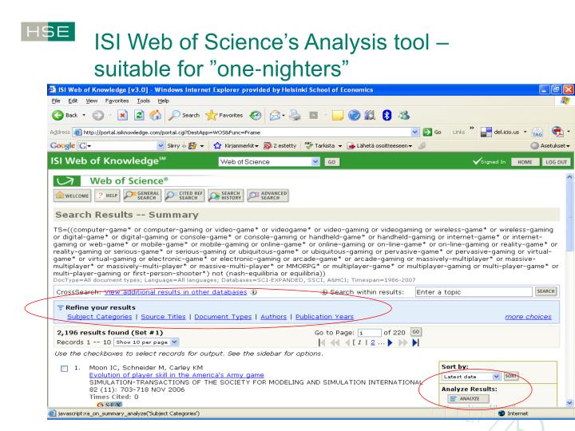Image resolution: width=575 pixels, height=431 pixels.
Task: Click the LOG OUT button
Action: click(x=556, y=162)
